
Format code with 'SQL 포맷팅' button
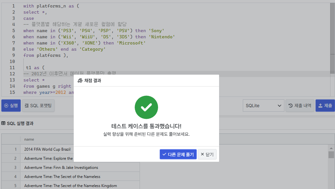point(38,106)
